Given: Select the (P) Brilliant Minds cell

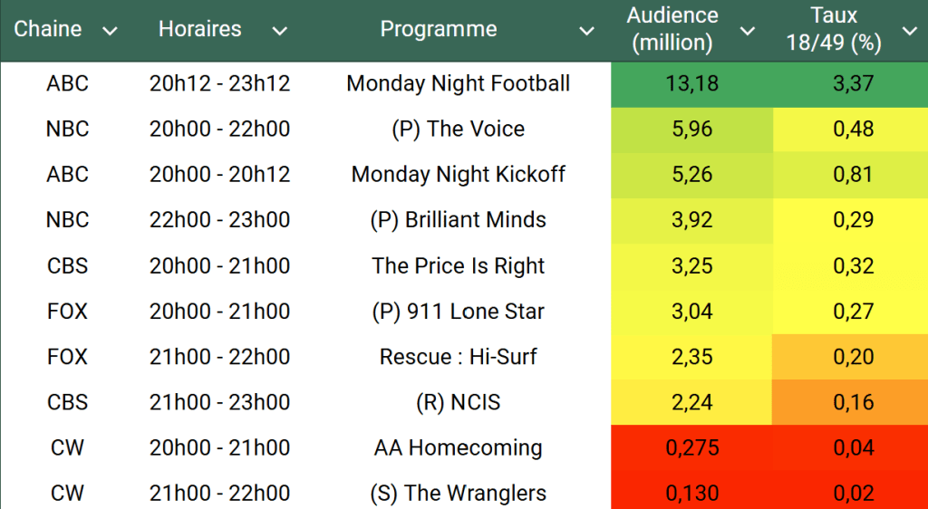Looking at the screenshot, I should tap(459, 220).
